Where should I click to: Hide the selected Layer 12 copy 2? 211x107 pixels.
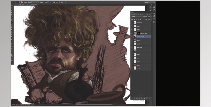click(x=132, y=37)
